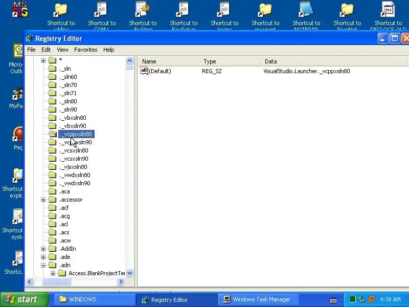Click tree horizontal scroll right arrow
This screenshot has height=307, width=409.
pos(121,282)
